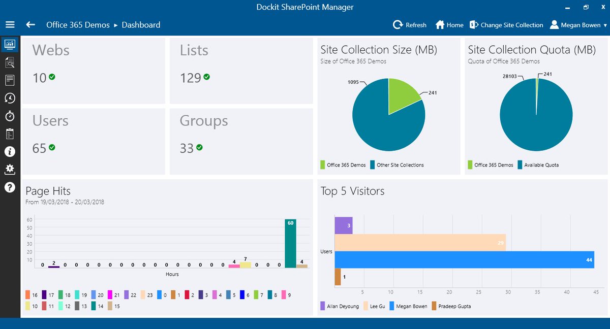Click Office 365 Demos in breadcrumb
Viewport: 610px width, 329px height.
tap(77, 24)
